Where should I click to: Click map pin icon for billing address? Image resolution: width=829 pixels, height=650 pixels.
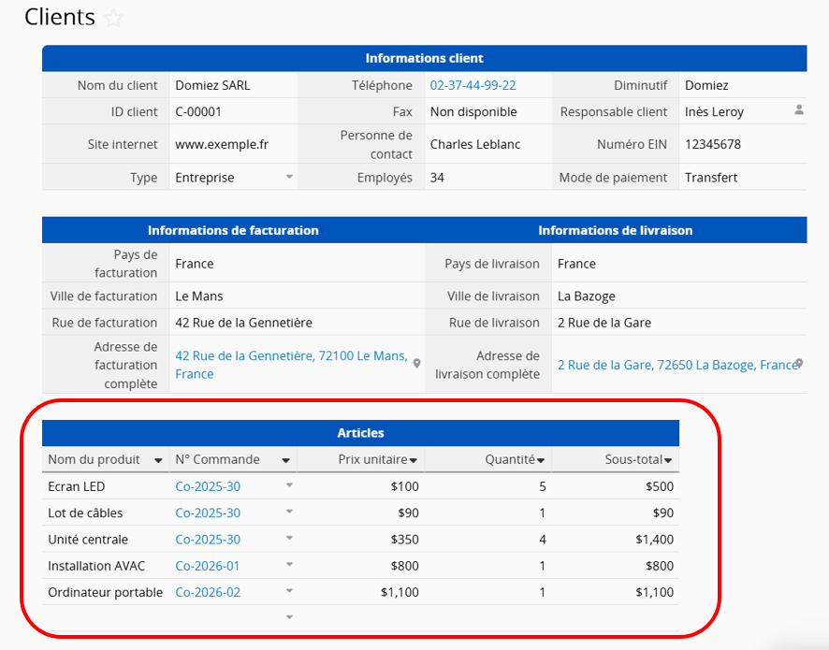click(x=417, y=364)
